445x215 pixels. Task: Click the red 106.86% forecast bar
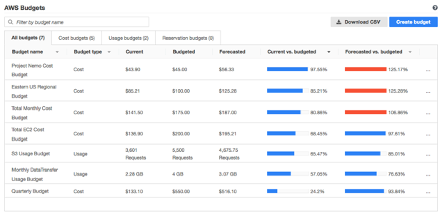coord(365,112)
